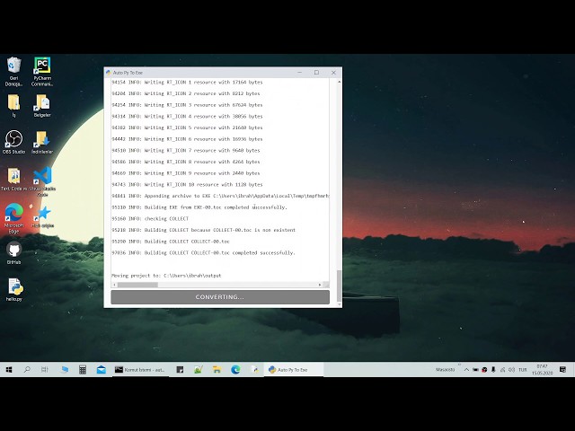Open volume control in system tray
Viewport: 575px width, 431px height.
(x=511, y=369)
